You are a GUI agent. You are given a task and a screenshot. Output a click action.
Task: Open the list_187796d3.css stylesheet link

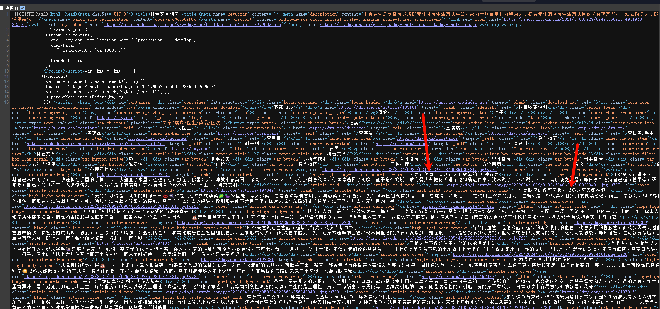pos(192,25)
